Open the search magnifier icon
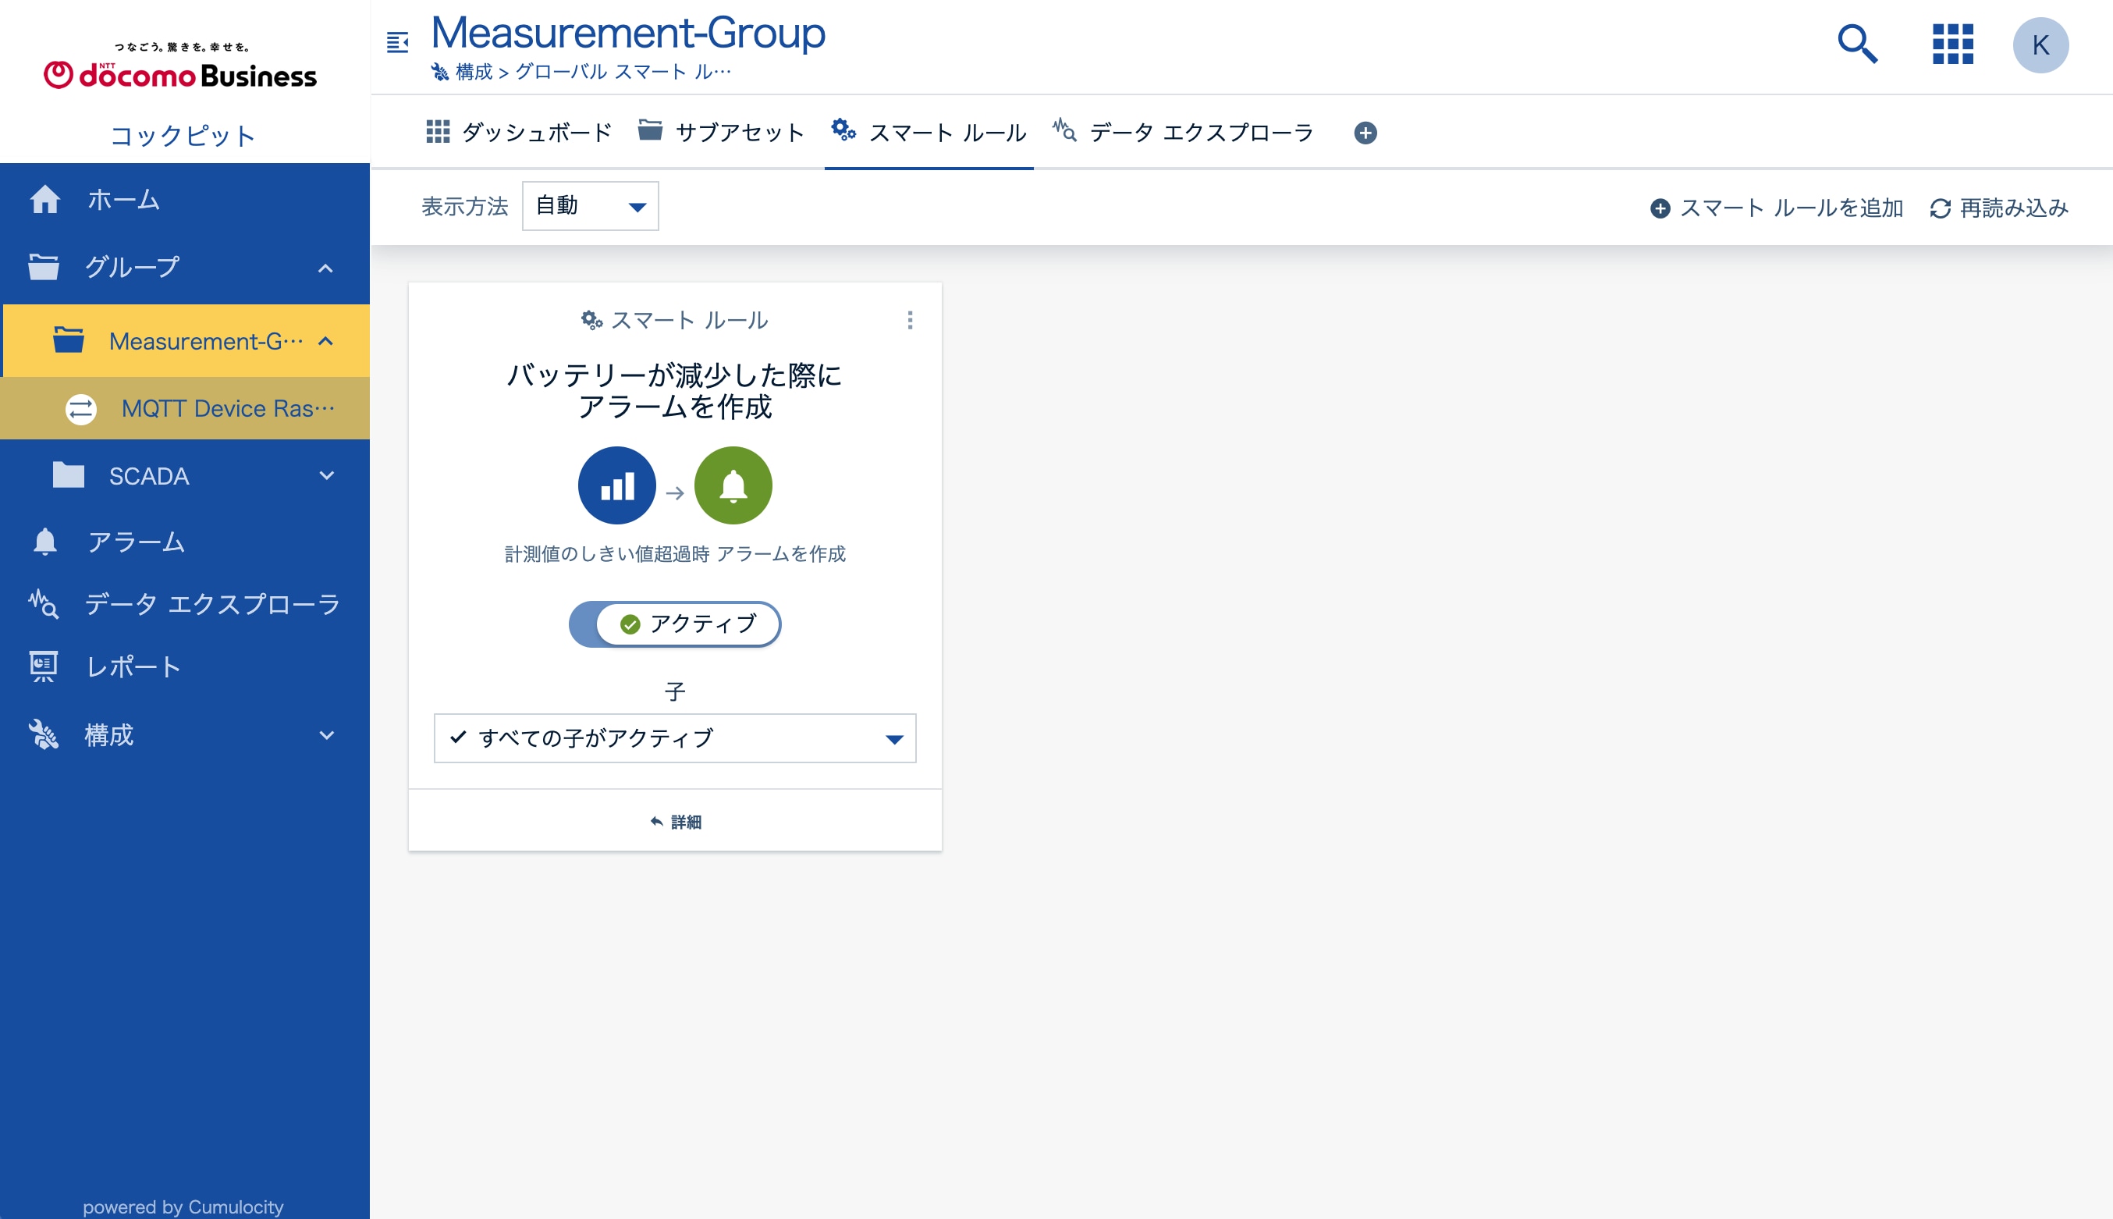2113x1219 pixels. (x=1857, y=44)
